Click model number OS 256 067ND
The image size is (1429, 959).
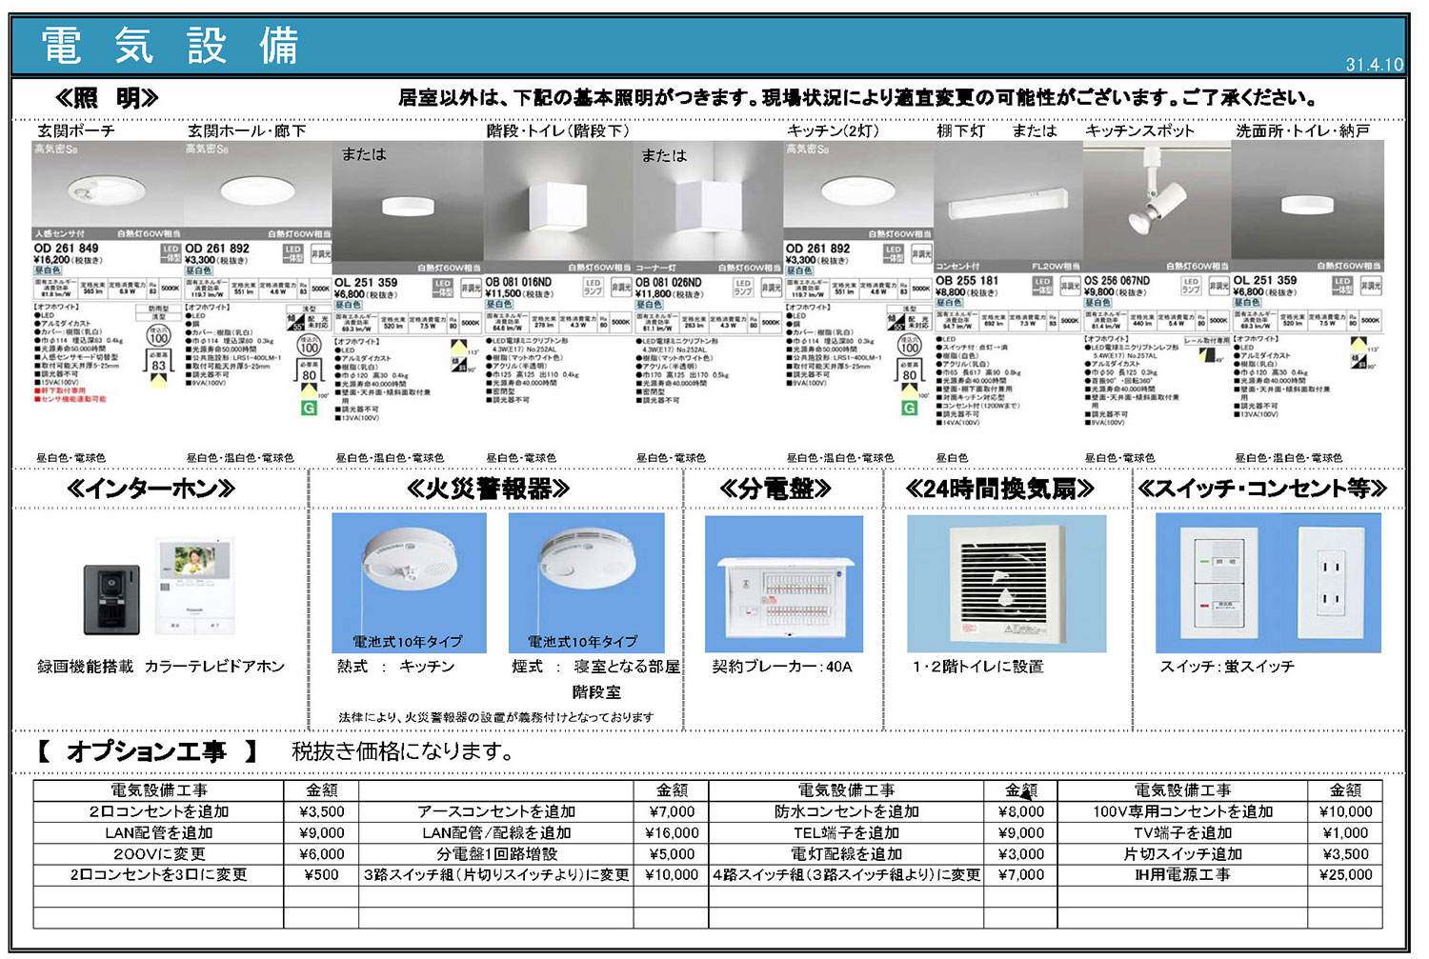coord(1117,281)
